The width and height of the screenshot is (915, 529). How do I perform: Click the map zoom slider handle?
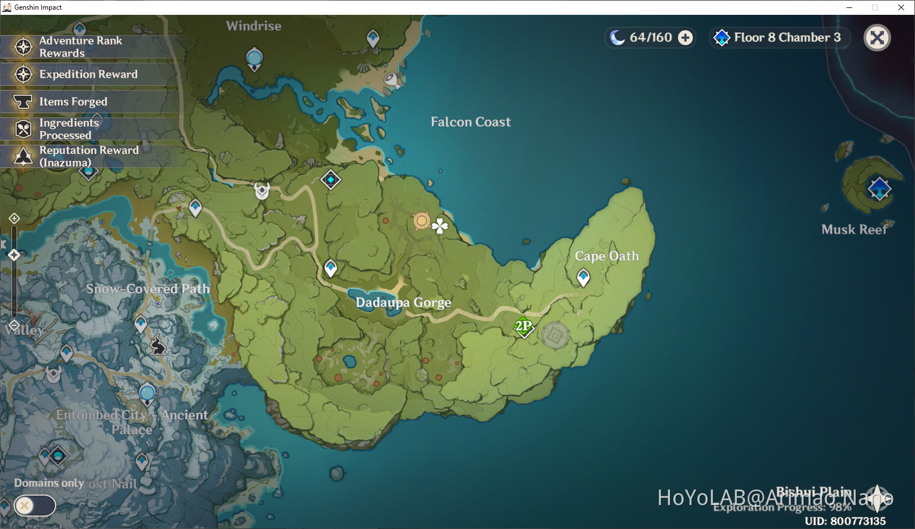coord(14,255)
